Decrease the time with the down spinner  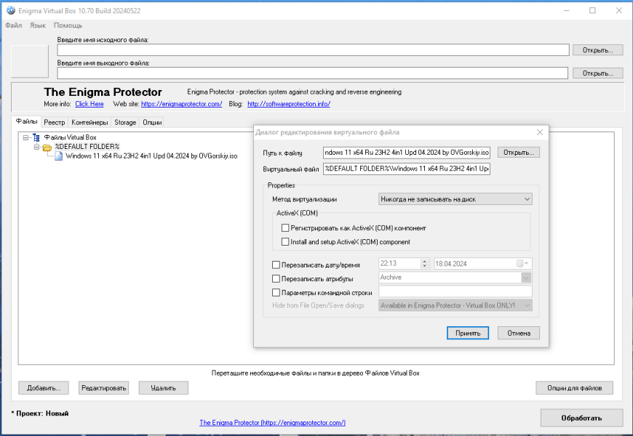pos(424,266)
